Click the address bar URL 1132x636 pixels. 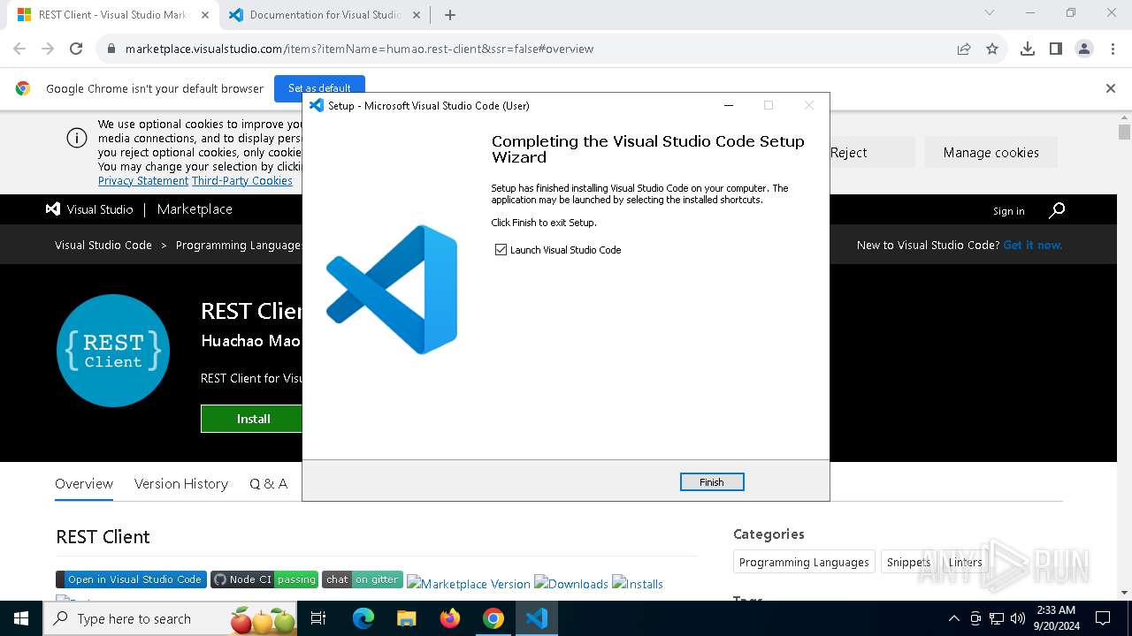coord(359,49)
